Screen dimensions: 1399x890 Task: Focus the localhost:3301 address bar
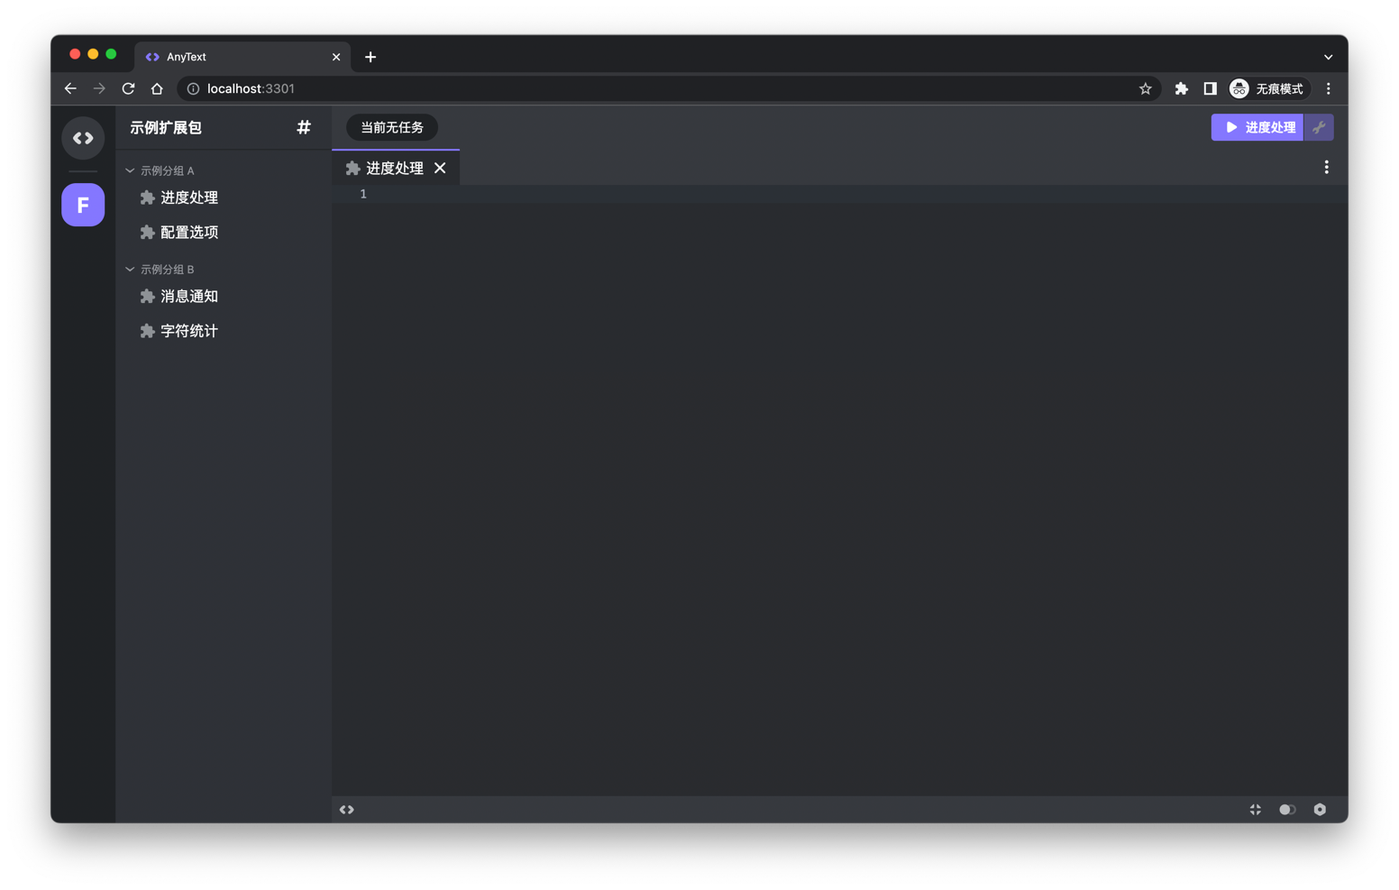coord(669,88)
